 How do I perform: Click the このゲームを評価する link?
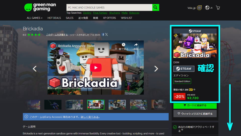(57, 35)
